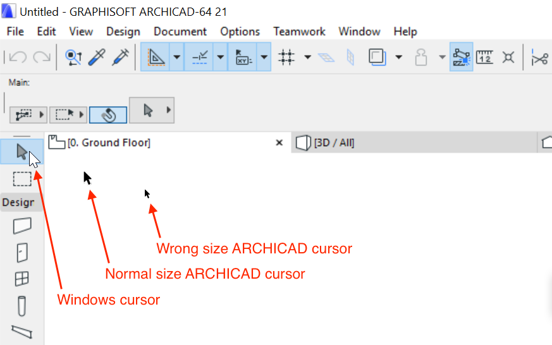Screen dimensions: 552x345
Task: Collapse the Design toolbox section header
Action: (x=22, y=203)
